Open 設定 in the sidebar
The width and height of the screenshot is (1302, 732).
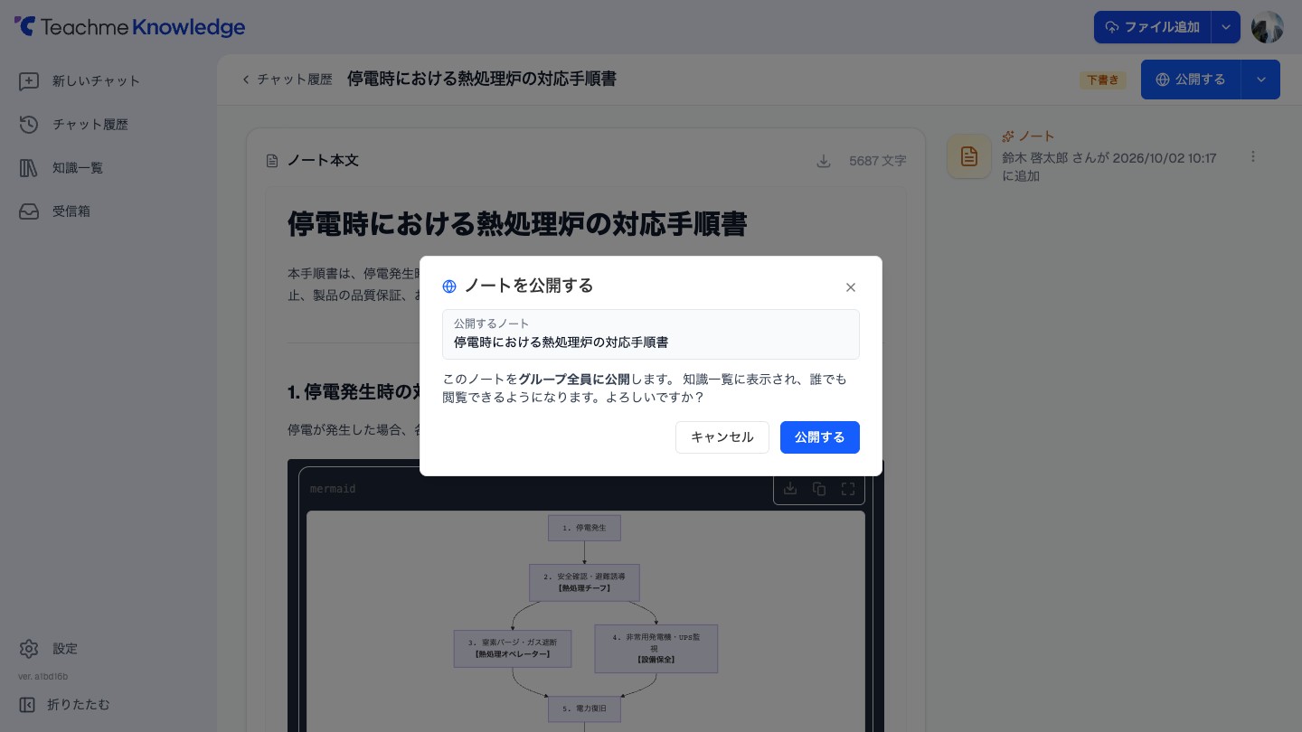tap(108, 649)
